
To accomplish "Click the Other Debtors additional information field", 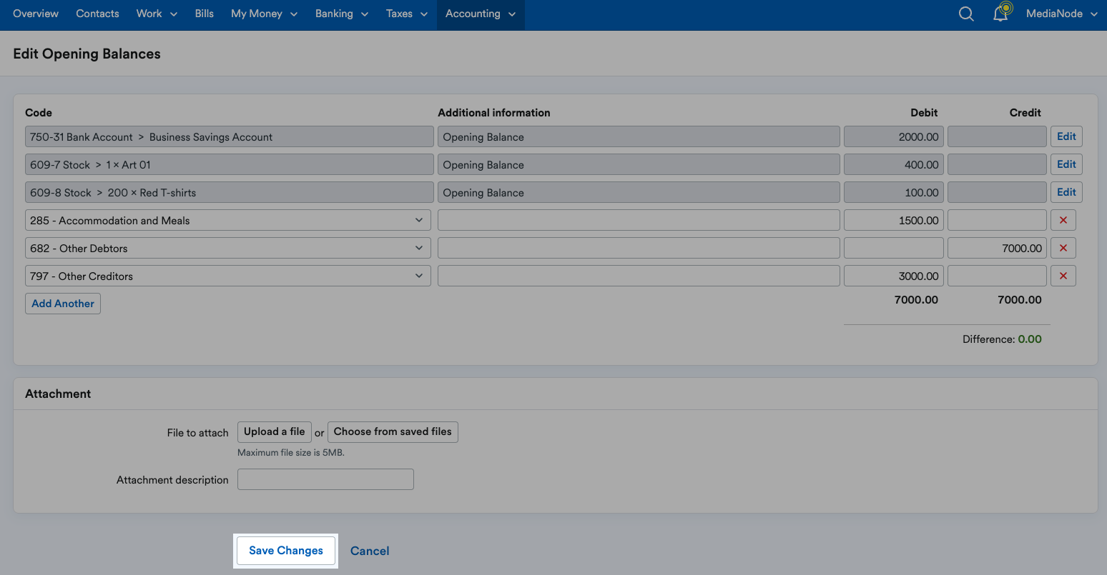I will click(639, 248).
